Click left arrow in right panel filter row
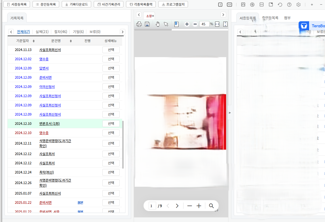This screenshot has height=222, width=325. point(240,32)
